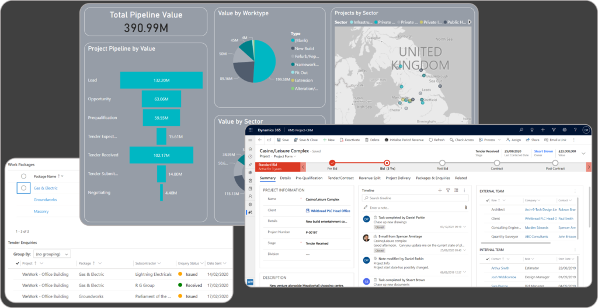Open settings gear in Dynamics header
The height and width of the screenshot is (308, 598).
pos(565,130)
